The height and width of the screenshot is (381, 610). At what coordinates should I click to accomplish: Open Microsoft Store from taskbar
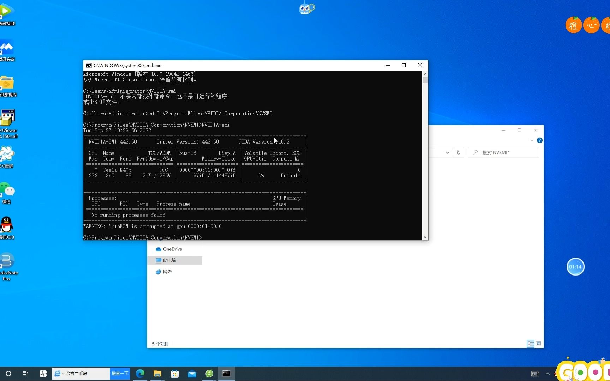175,374
